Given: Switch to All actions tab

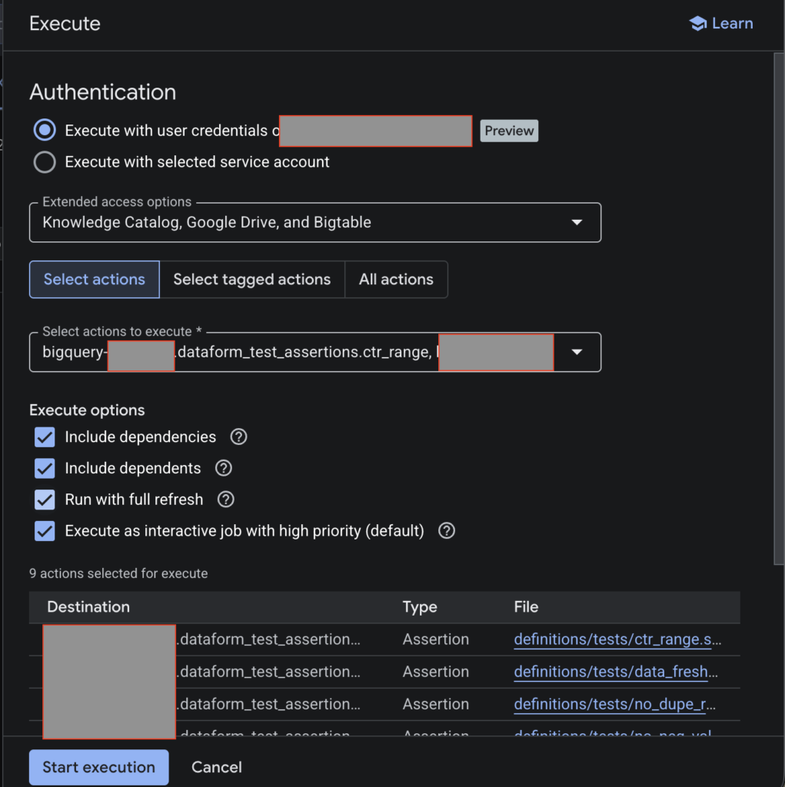Looking at the screenshot, I should pyautogui.click(x=396, y=280).
